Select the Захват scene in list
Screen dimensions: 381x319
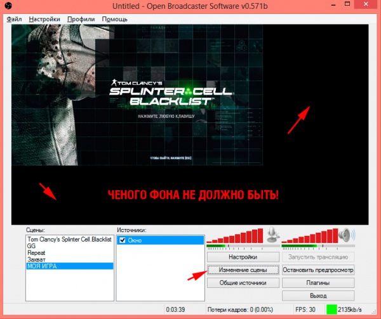36,259
